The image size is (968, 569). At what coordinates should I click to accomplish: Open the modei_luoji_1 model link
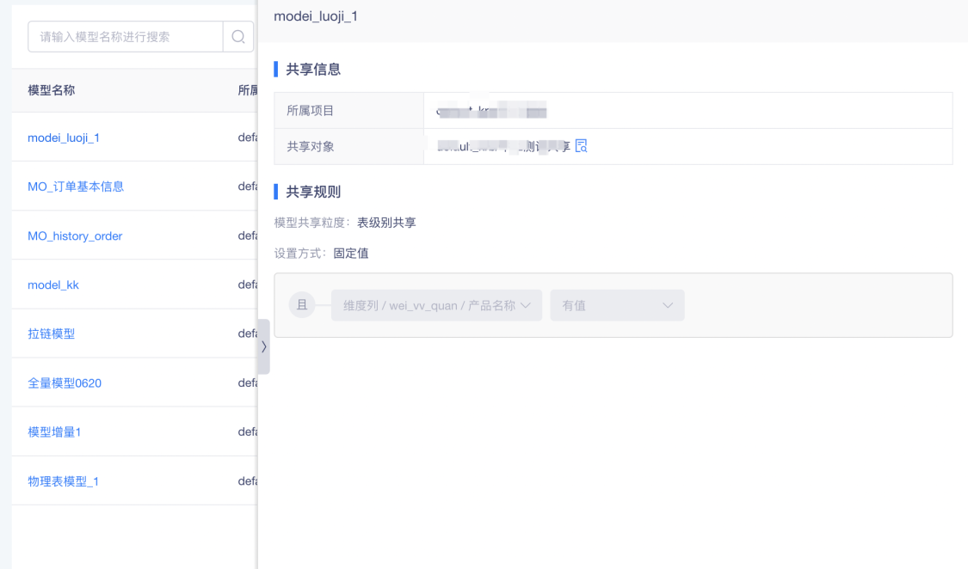(64, 138)
